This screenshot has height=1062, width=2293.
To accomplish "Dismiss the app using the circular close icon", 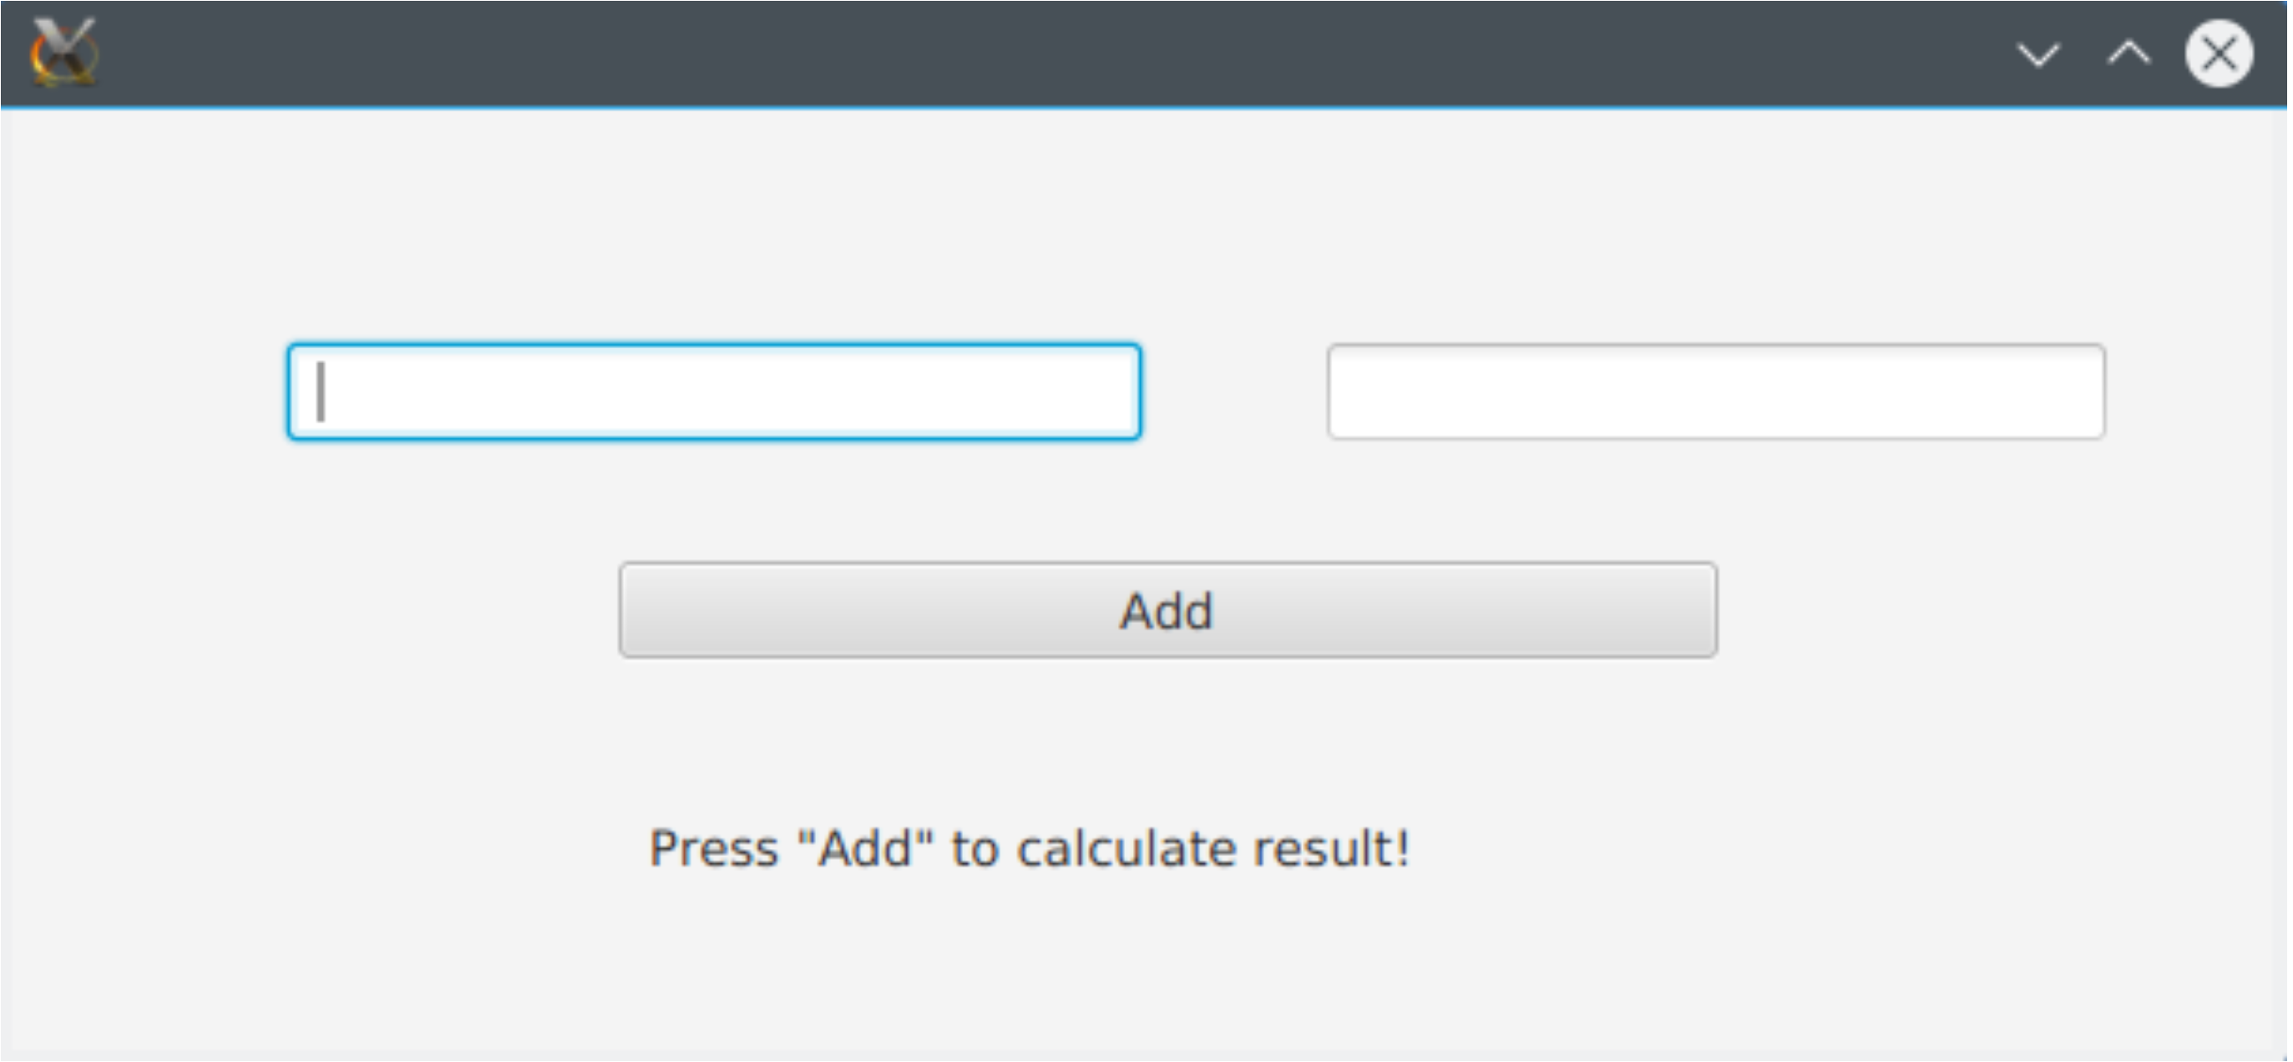I will (x=2220, y=53).
